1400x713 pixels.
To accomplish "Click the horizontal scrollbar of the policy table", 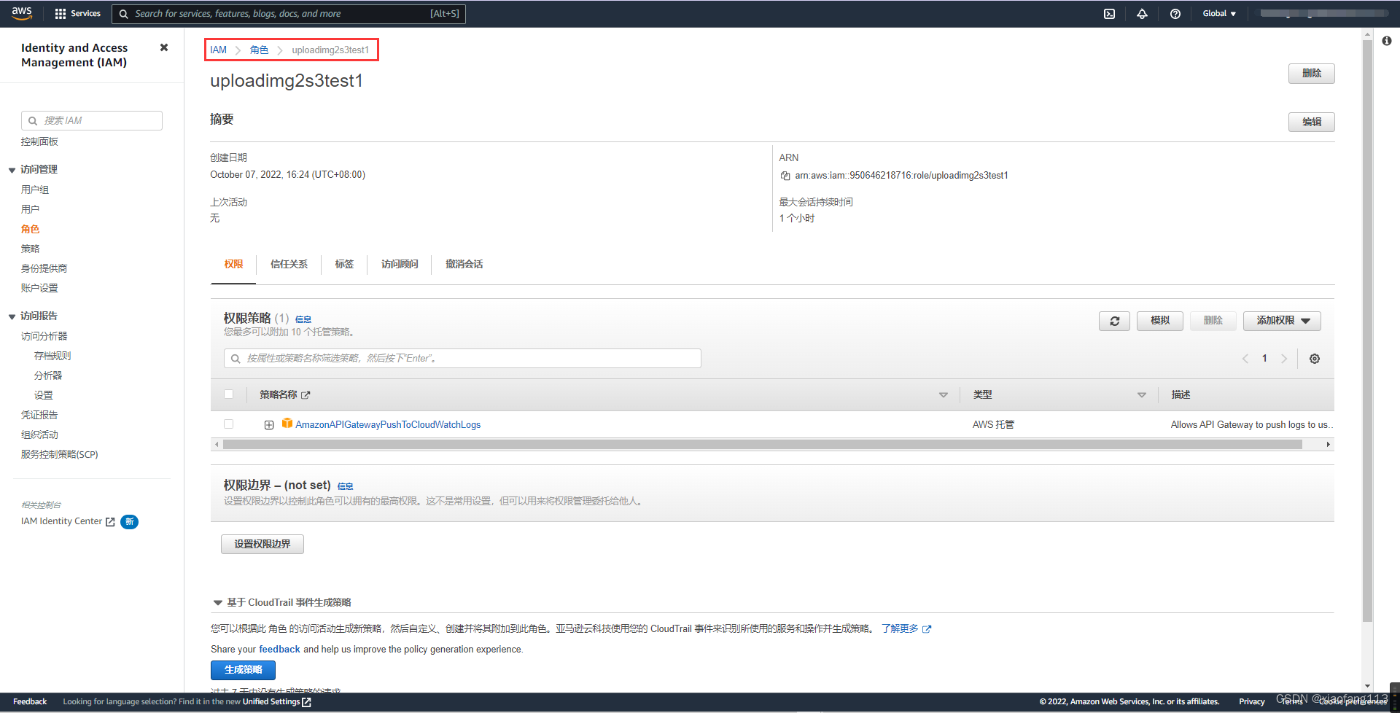I will click(762, 445).
